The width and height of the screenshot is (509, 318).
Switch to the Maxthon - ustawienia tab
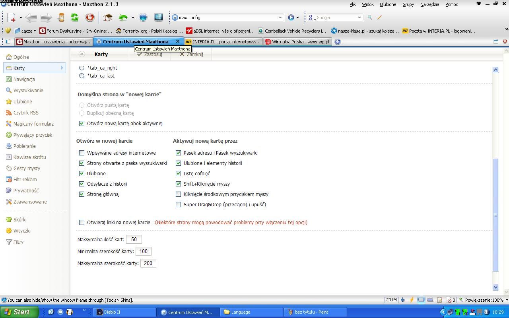click(54, 41)
